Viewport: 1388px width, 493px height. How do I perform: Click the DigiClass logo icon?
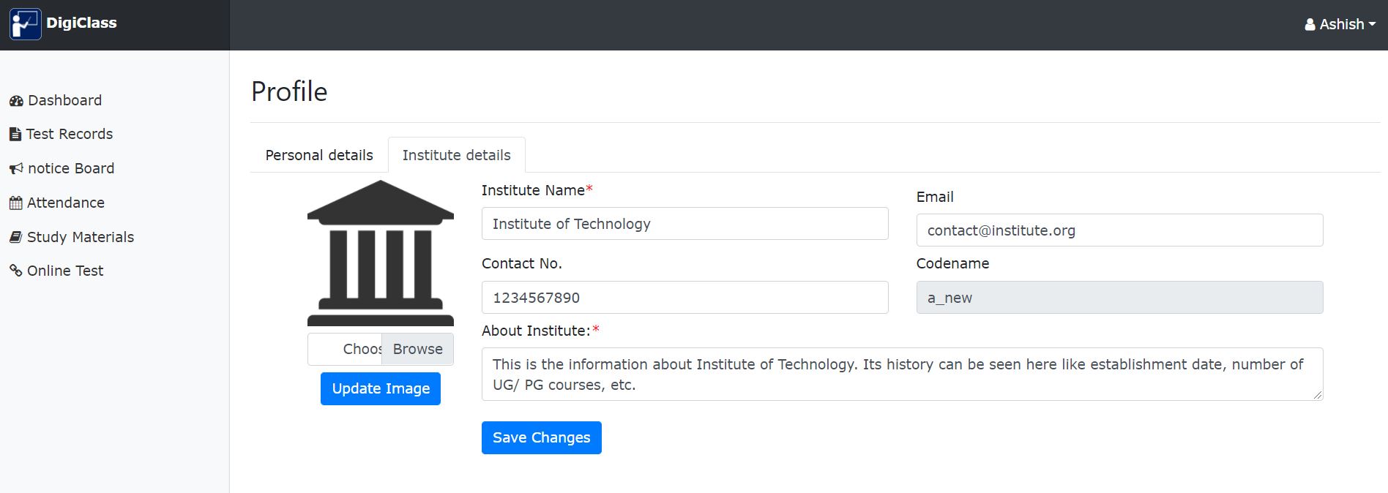pyautogui.click(x=26, y=24)
